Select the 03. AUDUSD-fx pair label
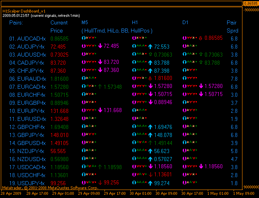 (x=27, y=55)
